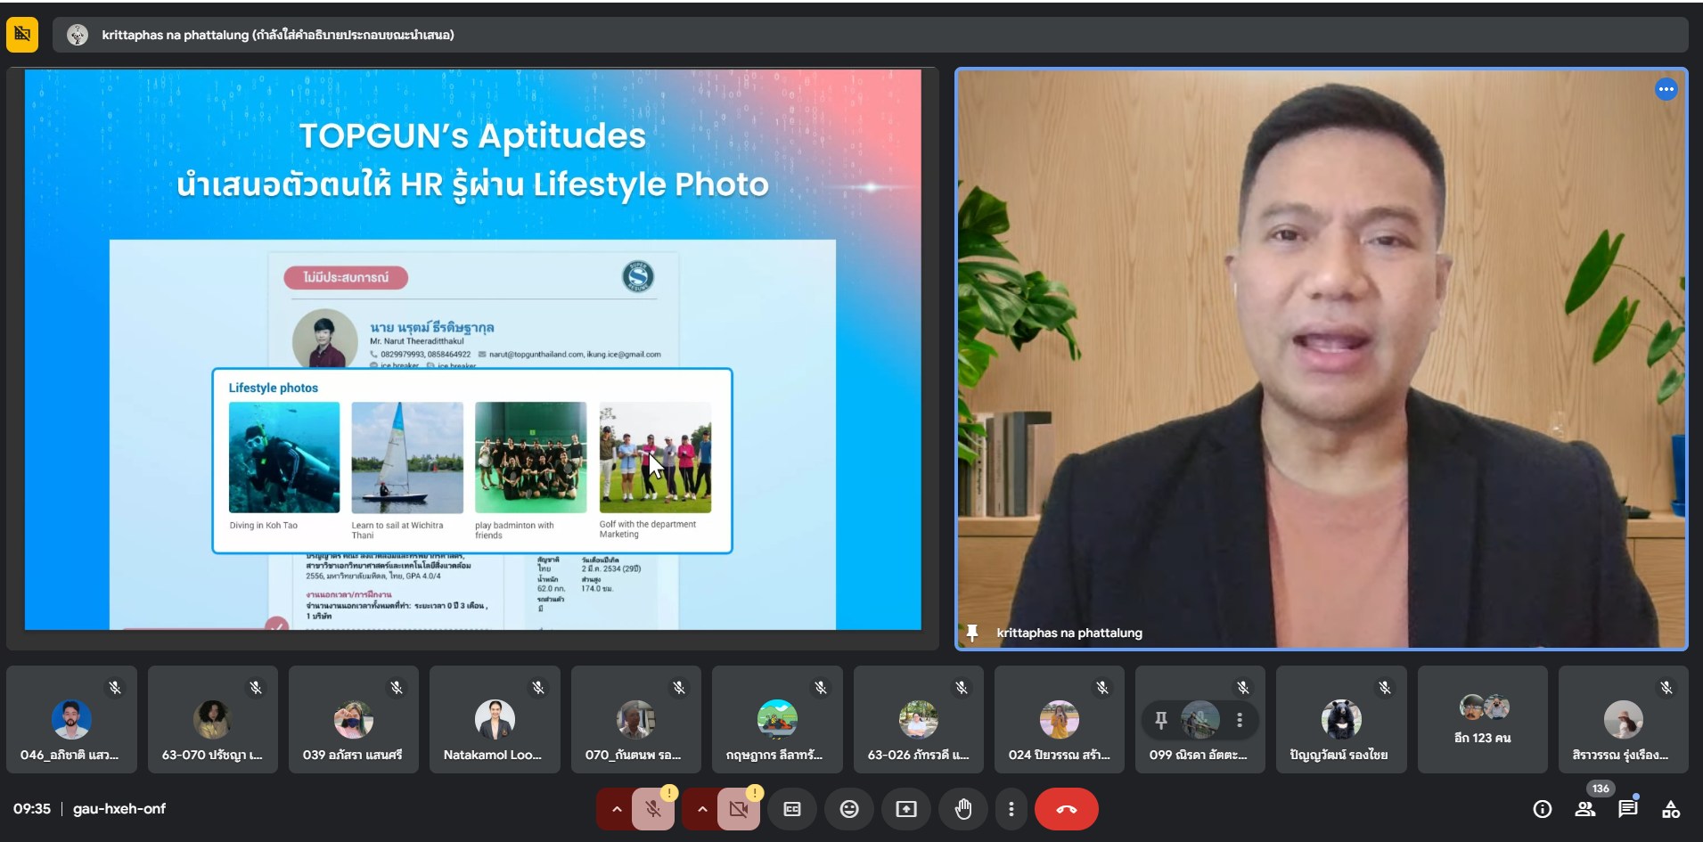1703x842 pixels.
Task: Turn on closed captions
Action: click(x=792, y=809)
